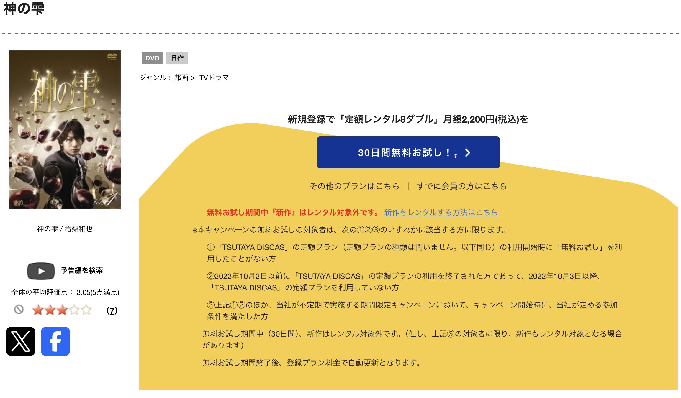This screenshot has width=681, height=398.
Task: Click the 全体の平均評価点 3.05 text
Action: pyautogui.click(x=65, y=292)
